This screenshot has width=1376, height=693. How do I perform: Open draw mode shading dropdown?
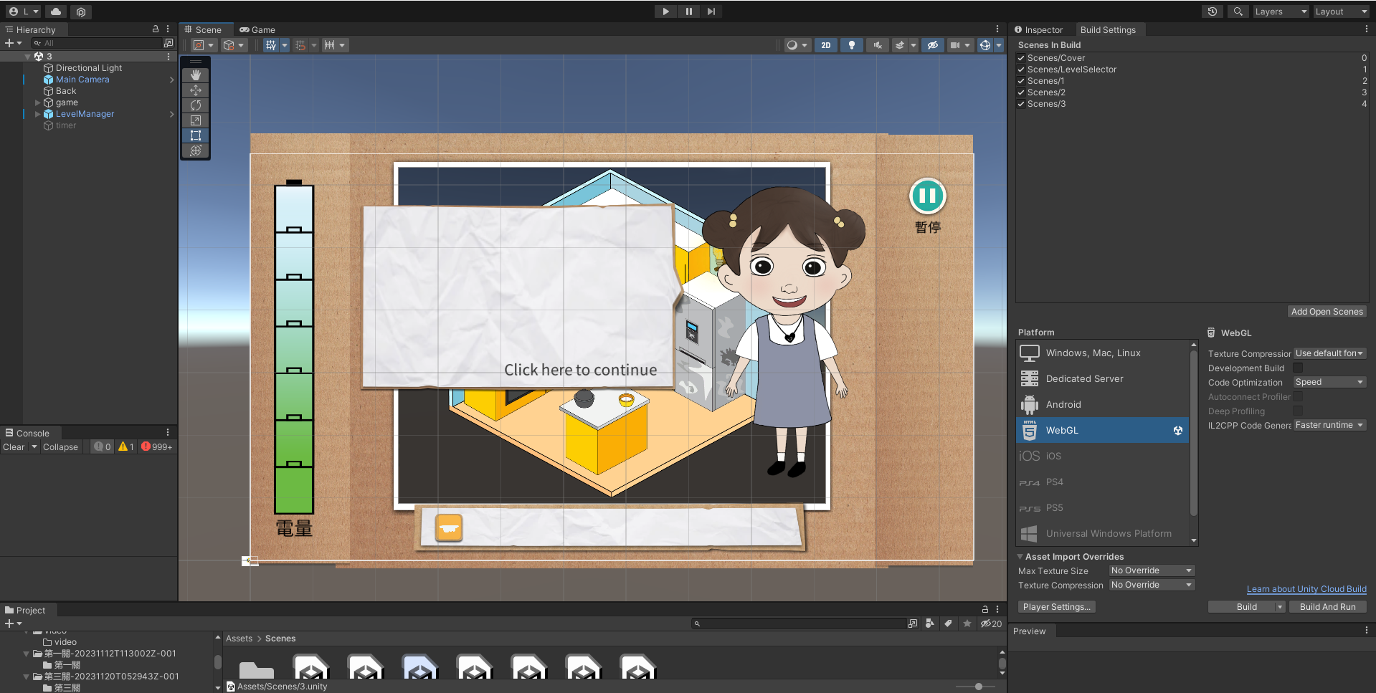(x=797, y=45)
